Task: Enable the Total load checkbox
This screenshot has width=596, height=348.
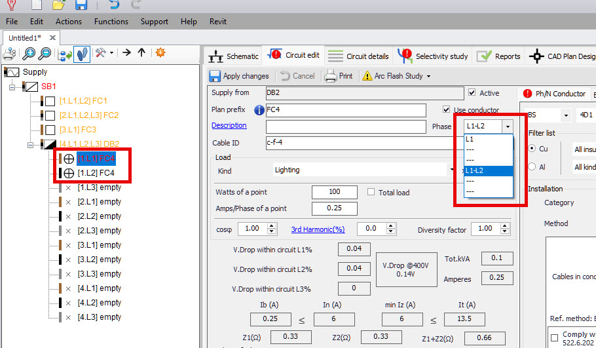Action: pyautogui.click(x=371, y=192)
